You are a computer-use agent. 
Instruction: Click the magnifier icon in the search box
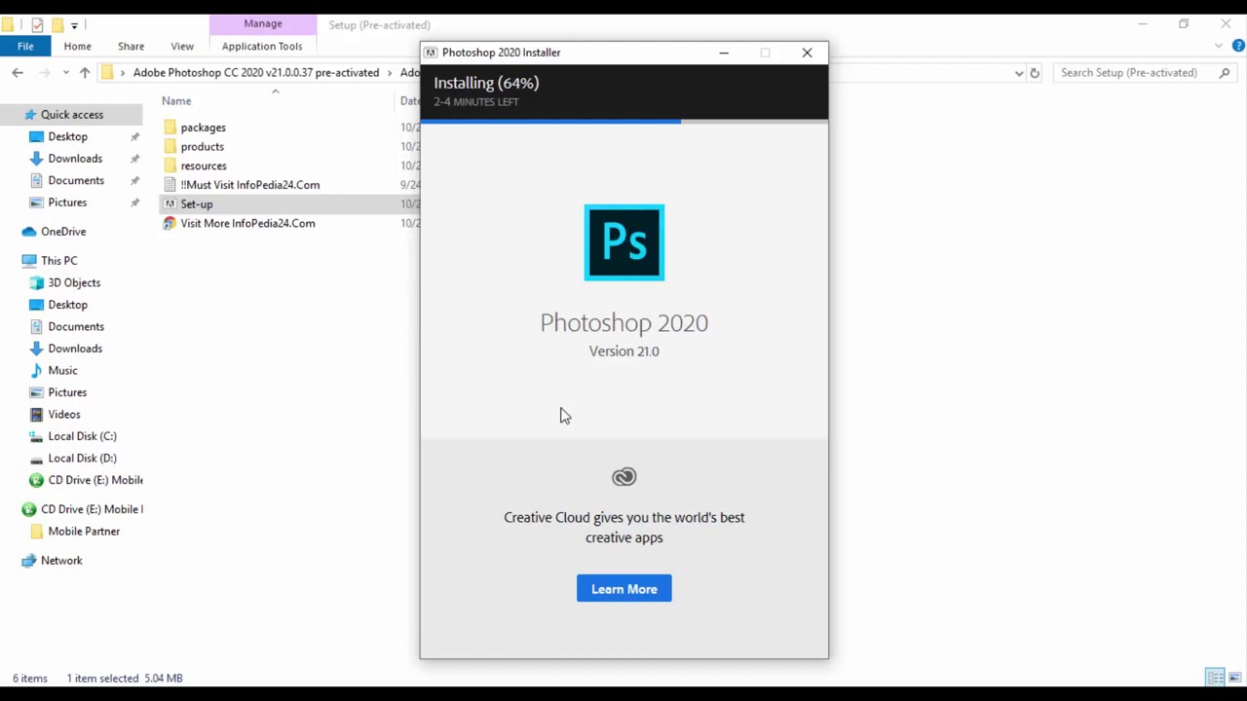(x=1225, y=73)
